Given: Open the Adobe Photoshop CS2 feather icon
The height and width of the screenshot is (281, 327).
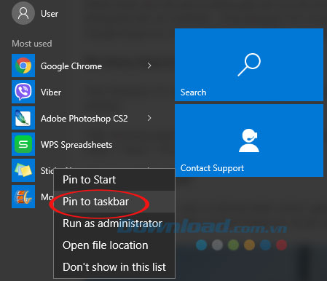Looking at the screenshot, I should (x=23, y=118).
